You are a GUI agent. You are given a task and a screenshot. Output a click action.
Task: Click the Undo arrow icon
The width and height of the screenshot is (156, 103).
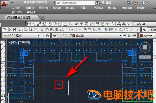click(x=68, y=30)
